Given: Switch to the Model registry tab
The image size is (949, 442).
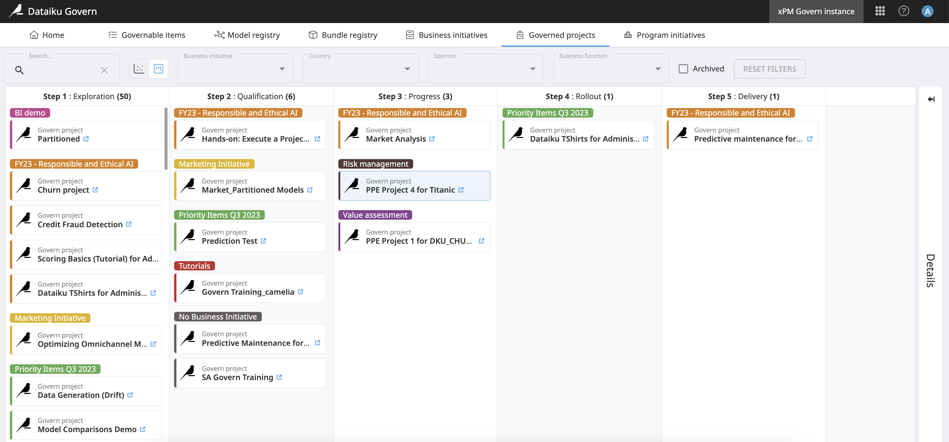Looking at the screenshot, I should (247, 35).
